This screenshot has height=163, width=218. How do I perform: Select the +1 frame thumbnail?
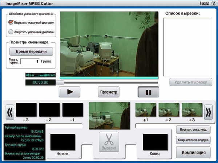coord(146,110)
